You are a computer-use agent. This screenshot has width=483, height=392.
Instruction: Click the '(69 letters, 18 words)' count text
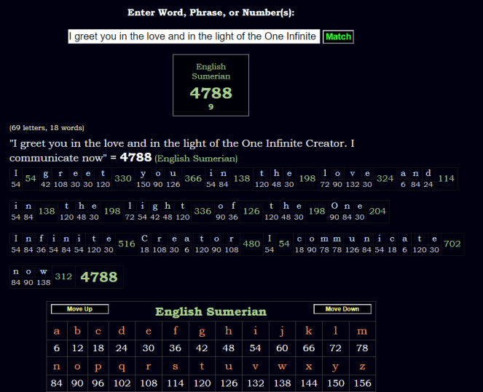(x=47, y=127)
